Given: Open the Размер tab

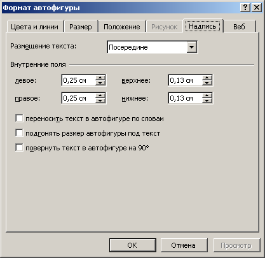Looking at the screenshot, I should tap(81, 27).
